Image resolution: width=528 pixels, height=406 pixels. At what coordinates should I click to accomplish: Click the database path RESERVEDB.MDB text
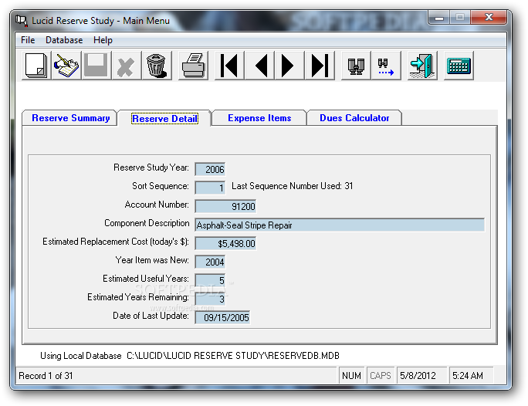(x=233, y=356)
